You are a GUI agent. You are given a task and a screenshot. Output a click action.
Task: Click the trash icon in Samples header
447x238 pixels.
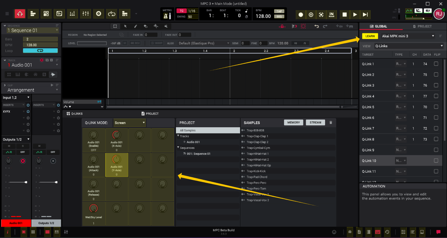click(331, 122)
